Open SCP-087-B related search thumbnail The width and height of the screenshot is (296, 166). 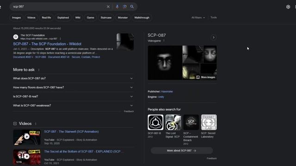[x=155, y=122]
